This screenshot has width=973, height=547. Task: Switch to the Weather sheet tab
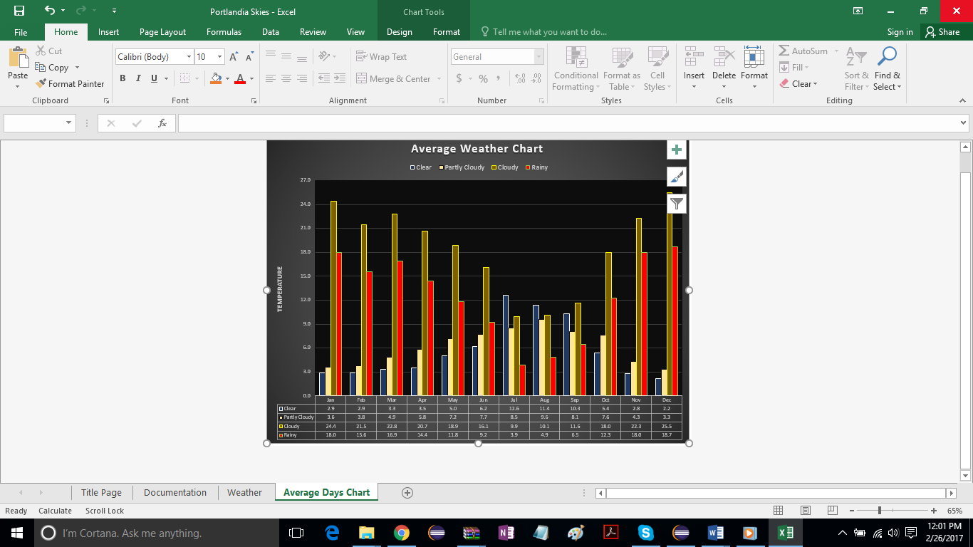244,492
